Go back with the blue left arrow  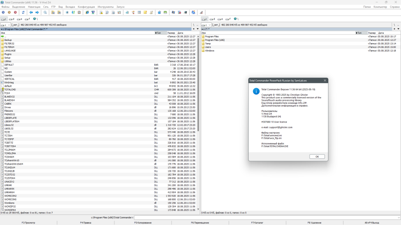(31, 12)
